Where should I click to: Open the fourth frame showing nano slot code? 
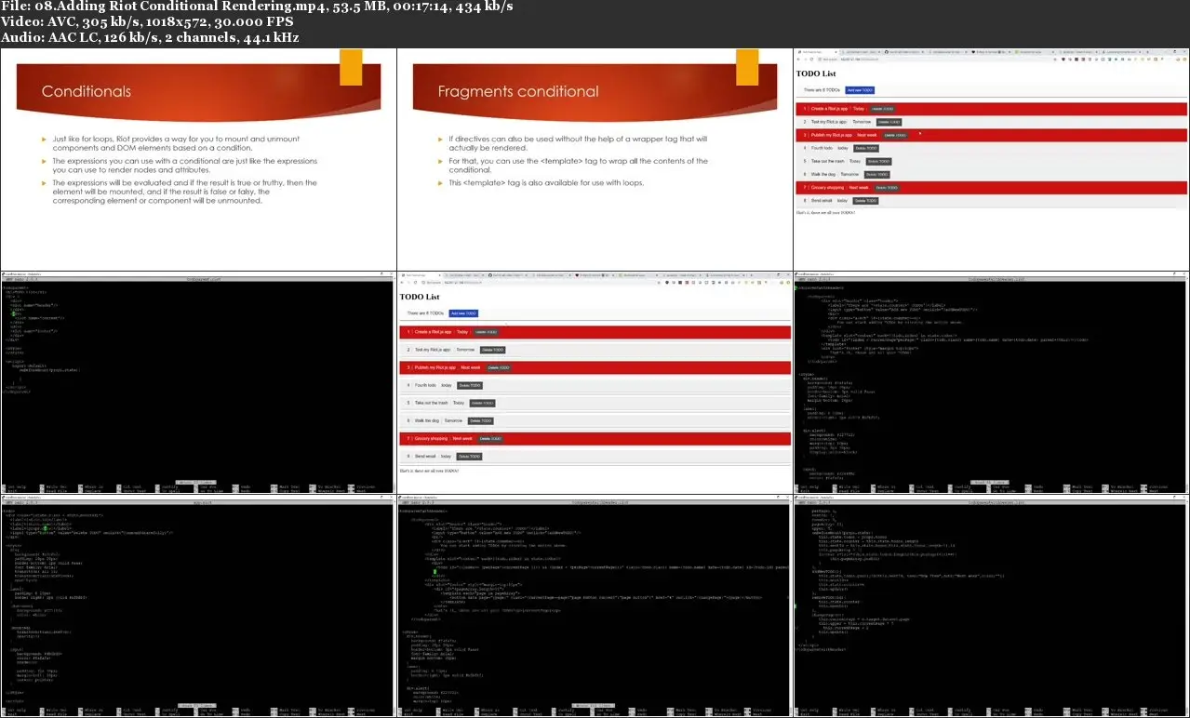click(x=198, y=383)
